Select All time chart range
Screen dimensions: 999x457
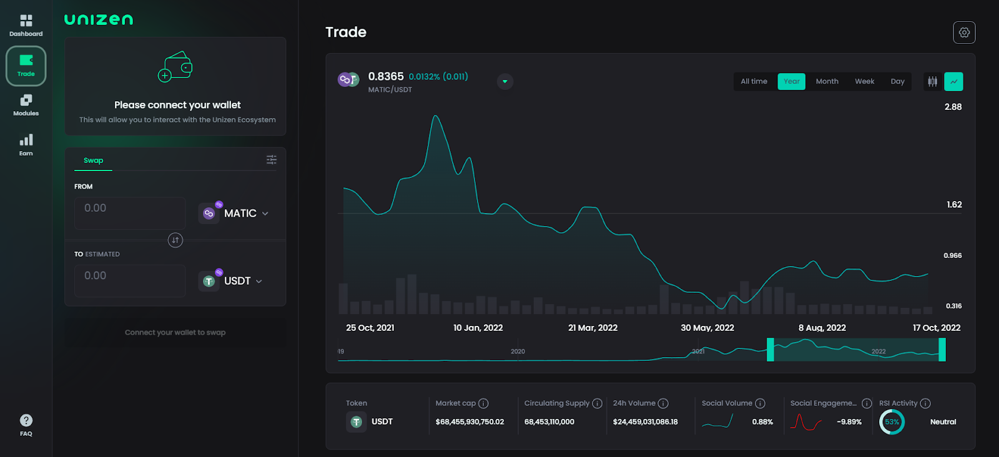click(x=754, y=81)
